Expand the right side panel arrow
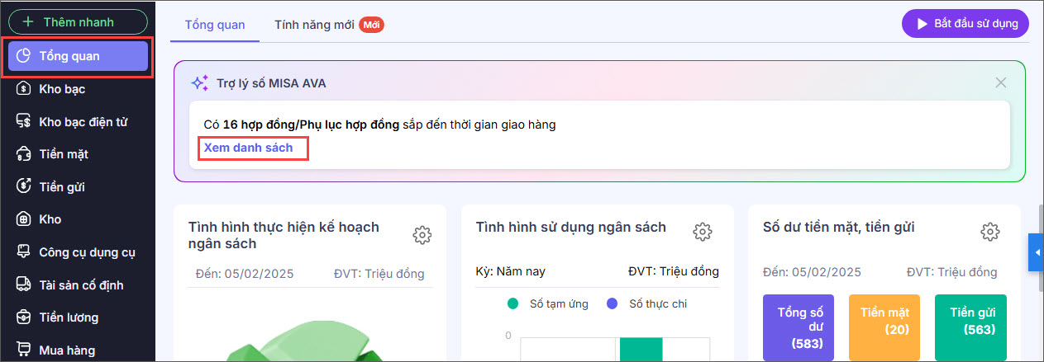 [1037, 252]
